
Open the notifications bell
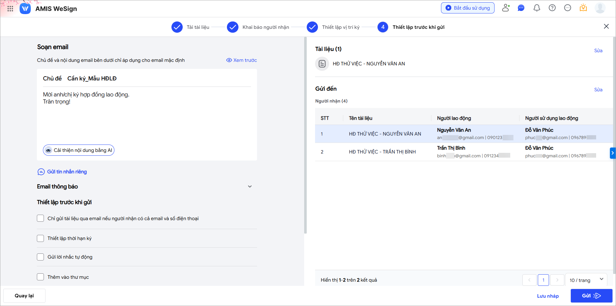[x=537, y=8]
